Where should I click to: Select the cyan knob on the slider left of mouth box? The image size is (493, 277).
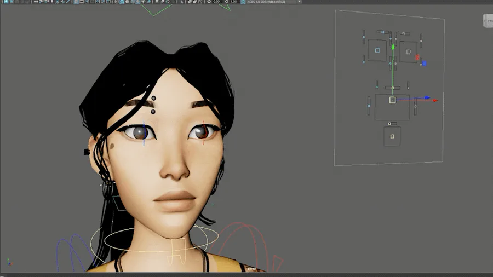click(369, 106)
